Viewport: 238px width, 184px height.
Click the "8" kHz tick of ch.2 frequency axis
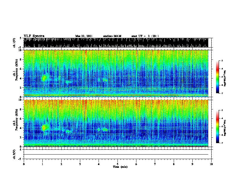point(21,109)
